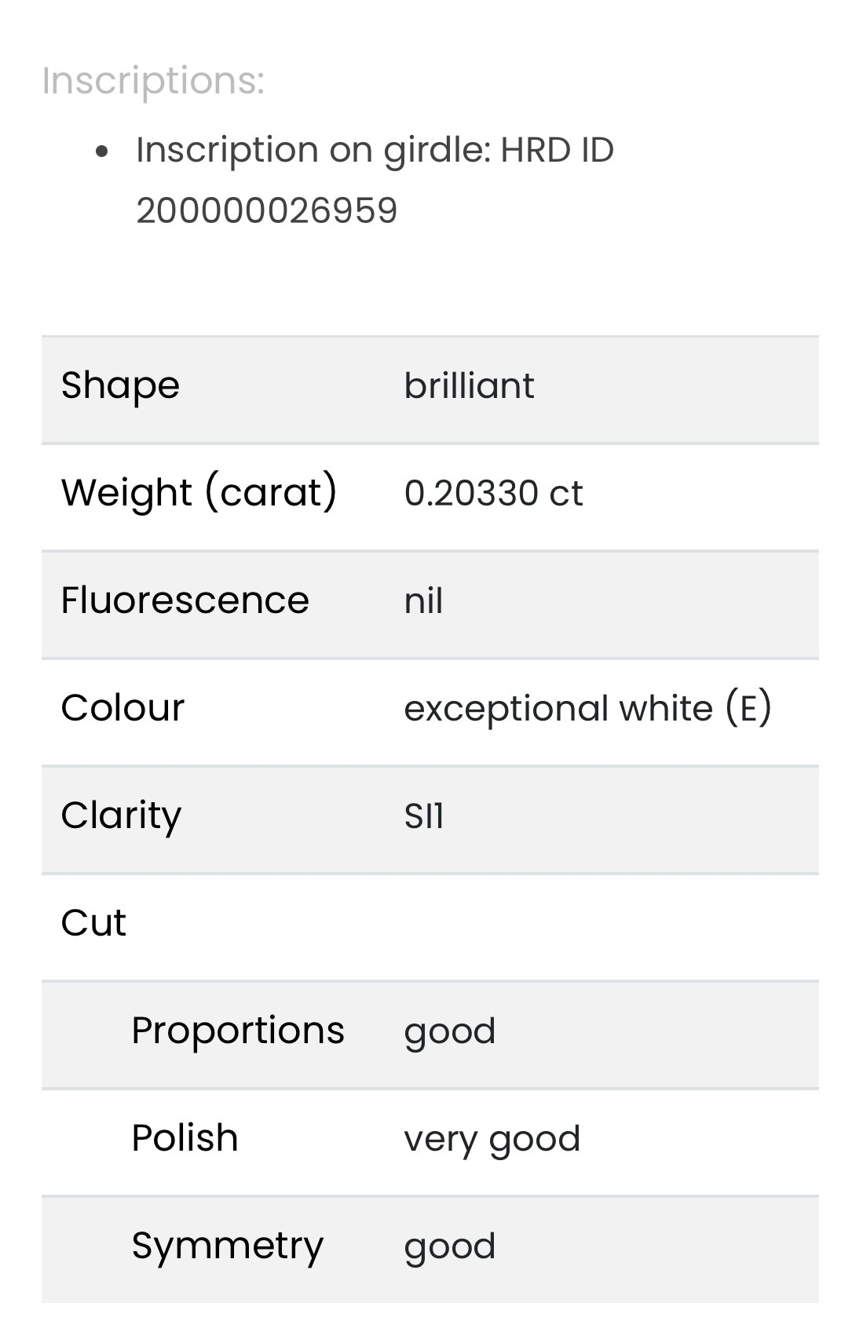The width and height of the screenshot is (863, 1343).
Task: Click the ID number 200000026959
Action: [267, 211]
